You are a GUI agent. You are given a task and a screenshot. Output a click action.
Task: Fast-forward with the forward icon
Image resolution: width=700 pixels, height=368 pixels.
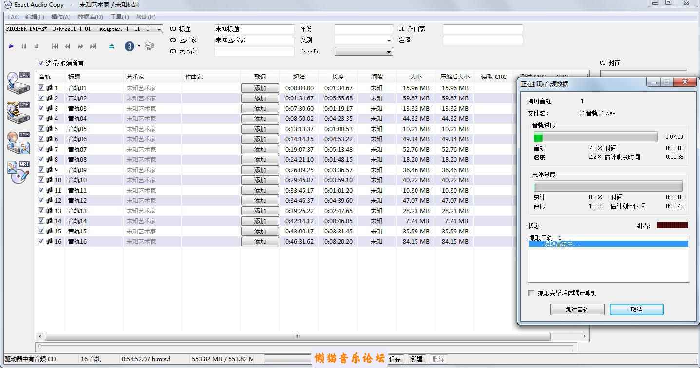coord(80,46)
